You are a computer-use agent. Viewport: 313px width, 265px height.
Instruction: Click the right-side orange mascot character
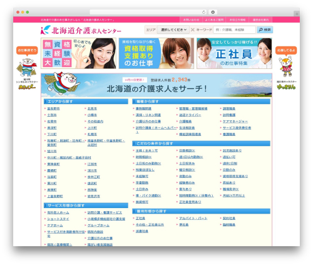click(286, 66)
